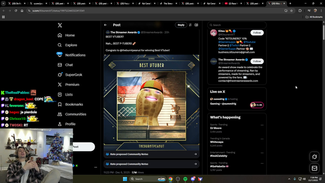
Task: Open browser extensions puzzle icon
Action: coord(300,11)
